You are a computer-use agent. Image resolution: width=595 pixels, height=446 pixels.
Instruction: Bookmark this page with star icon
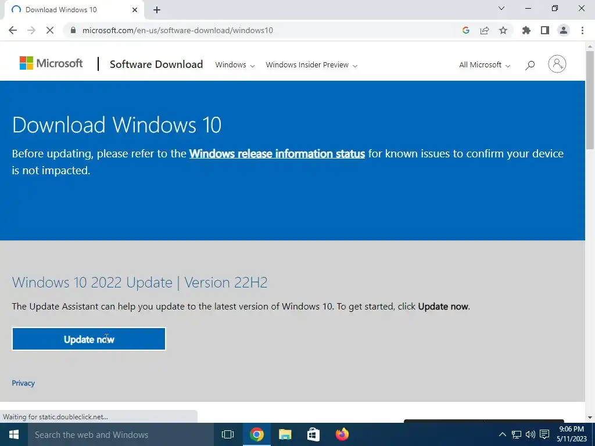[503, 30]
